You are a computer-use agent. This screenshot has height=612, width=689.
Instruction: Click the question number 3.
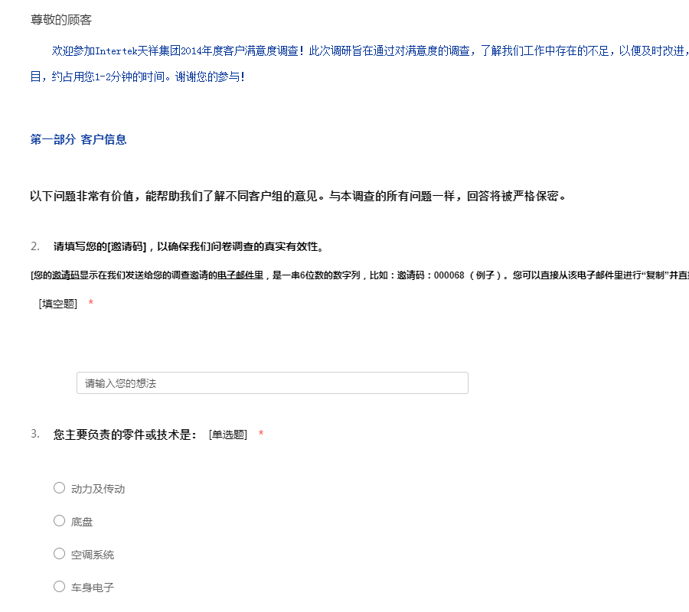pyautogui.click(x=35, y=435)
